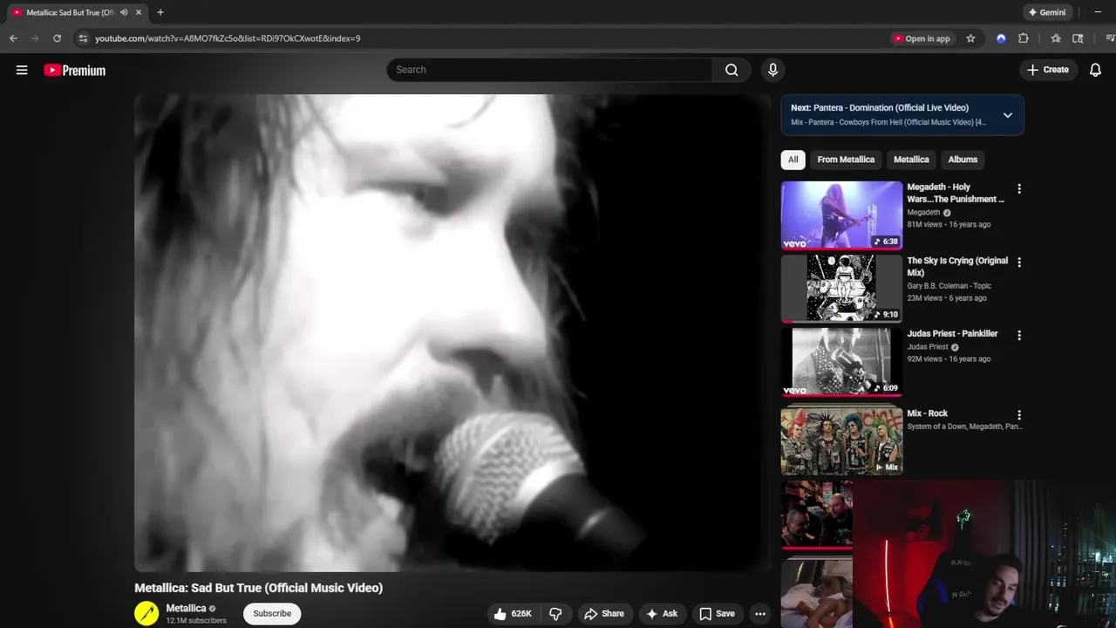This screenshot has width=1116, height=628.
Task: Open options menu for The Sky Is Crying
Action: pos(1018,262)
